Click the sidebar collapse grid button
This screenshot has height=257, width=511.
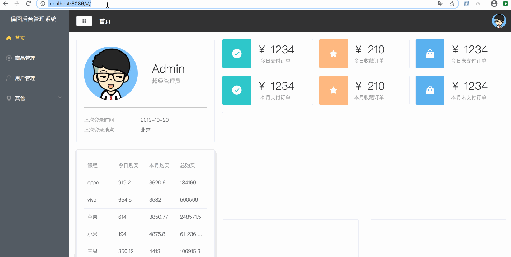tap(84, 21)
